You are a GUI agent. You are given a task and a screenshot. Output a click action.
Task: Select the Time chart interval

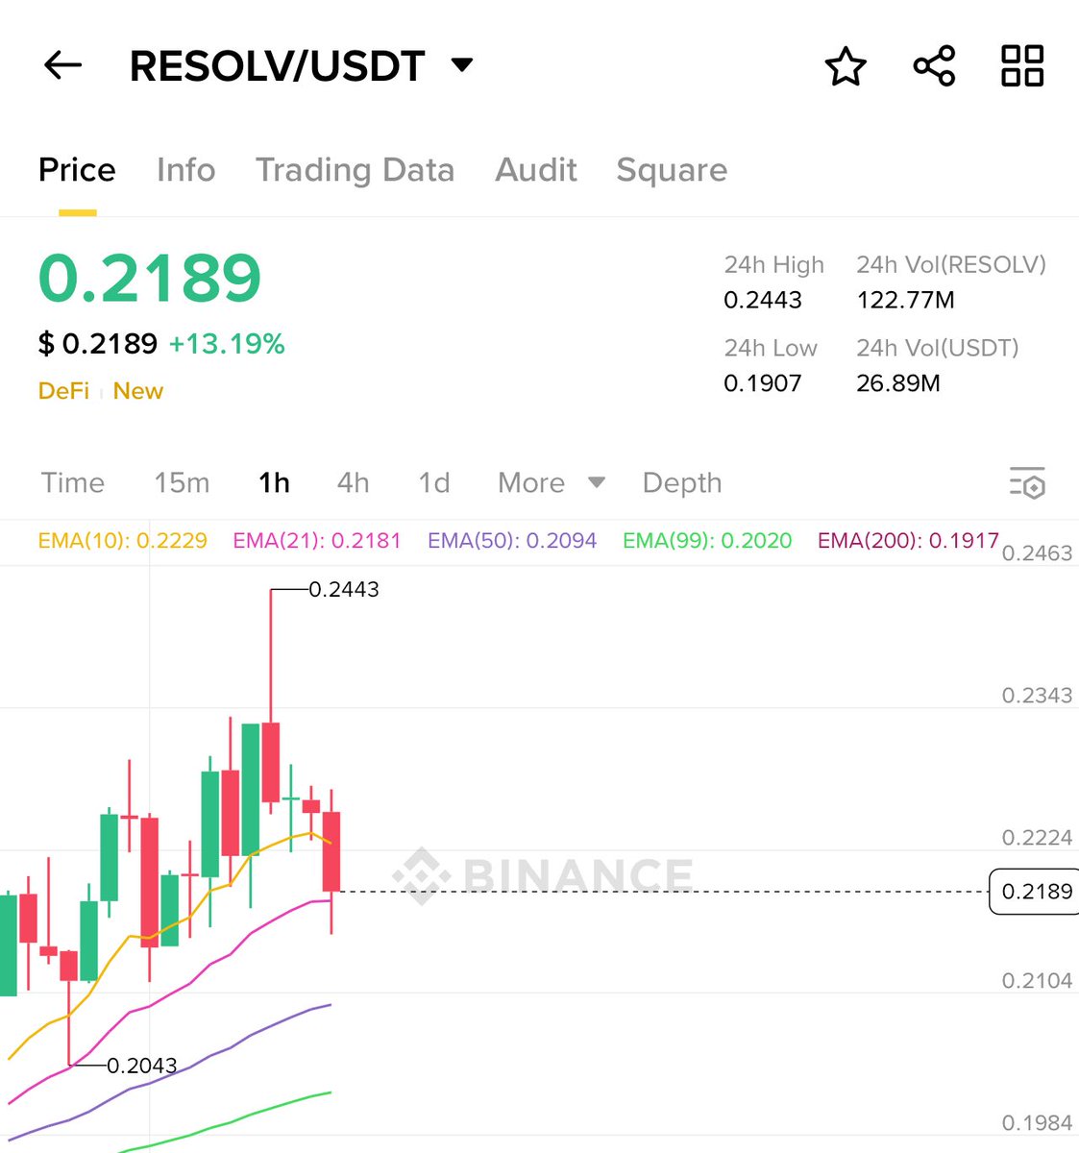(x=73, y=482)
